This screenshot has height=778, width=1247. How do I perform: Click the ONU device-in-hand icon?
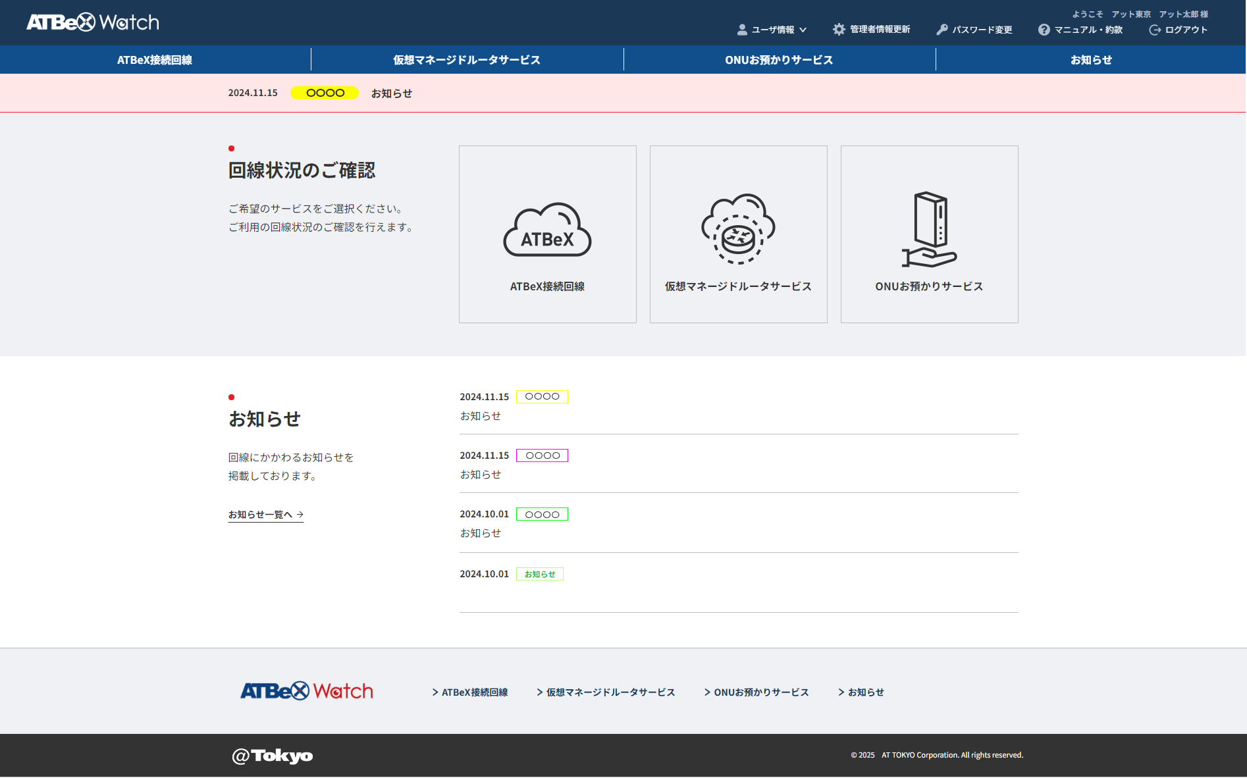(929, 229)
